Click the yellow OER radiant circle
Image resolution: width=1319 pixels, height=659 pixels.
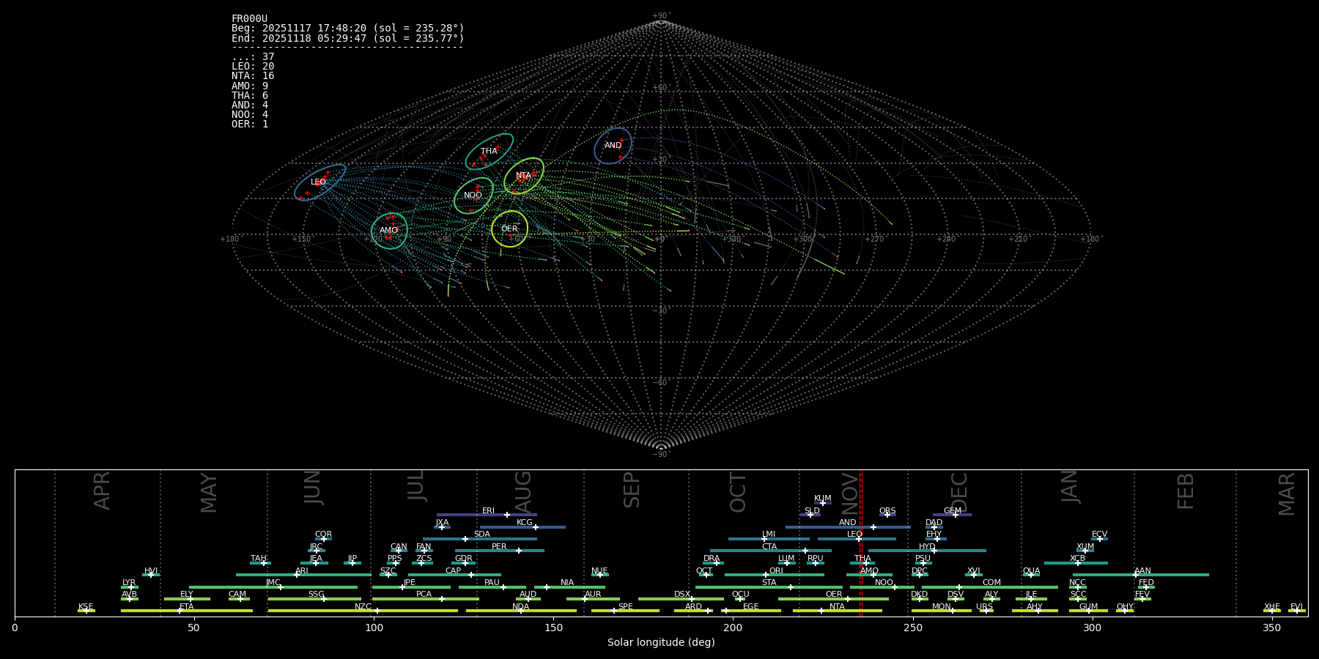pyautogui.click(x=509, y=228)
